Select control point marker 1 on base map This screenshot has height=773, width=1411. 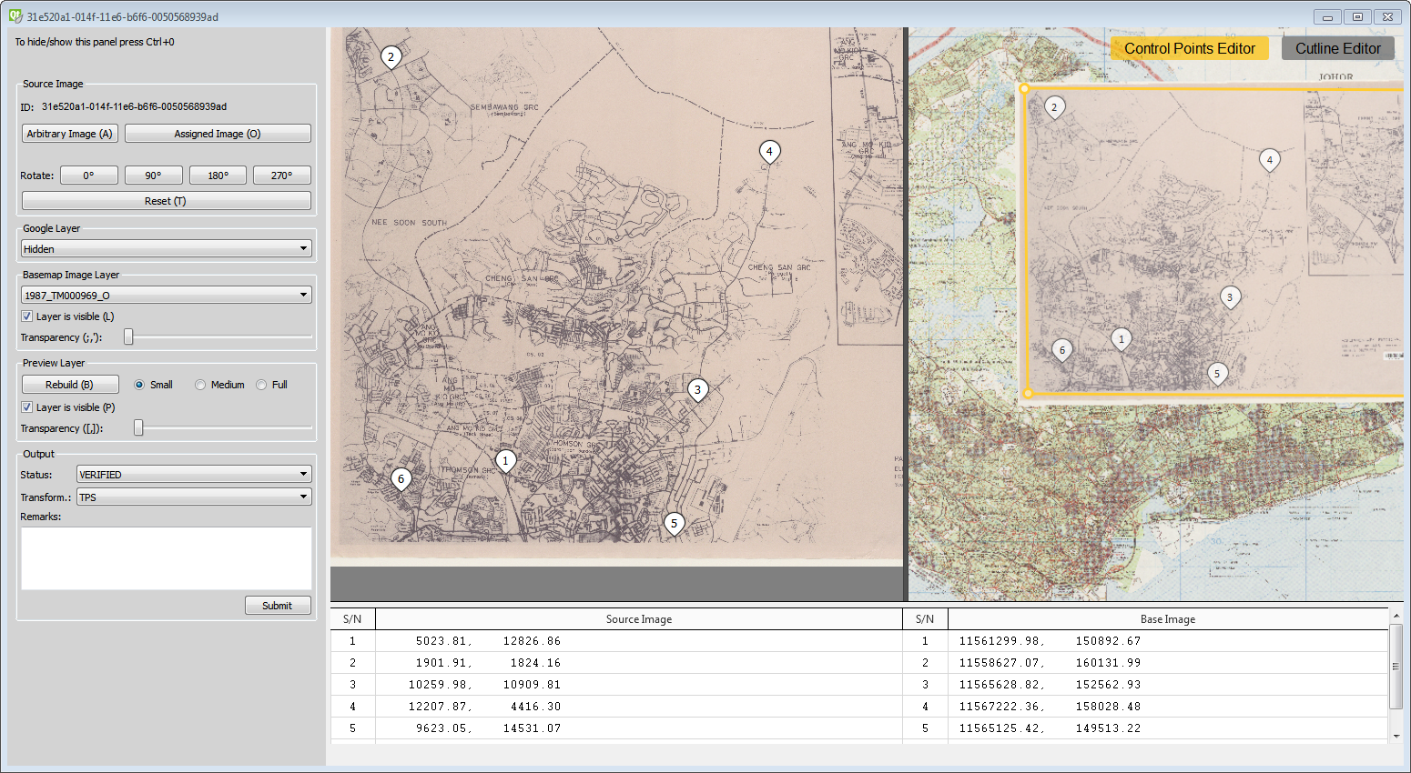coord(1122,338)
